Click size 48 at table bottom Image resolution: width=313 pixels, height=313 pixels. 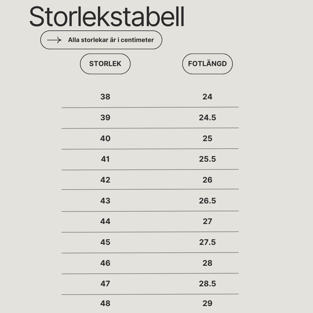coord(105,303)
